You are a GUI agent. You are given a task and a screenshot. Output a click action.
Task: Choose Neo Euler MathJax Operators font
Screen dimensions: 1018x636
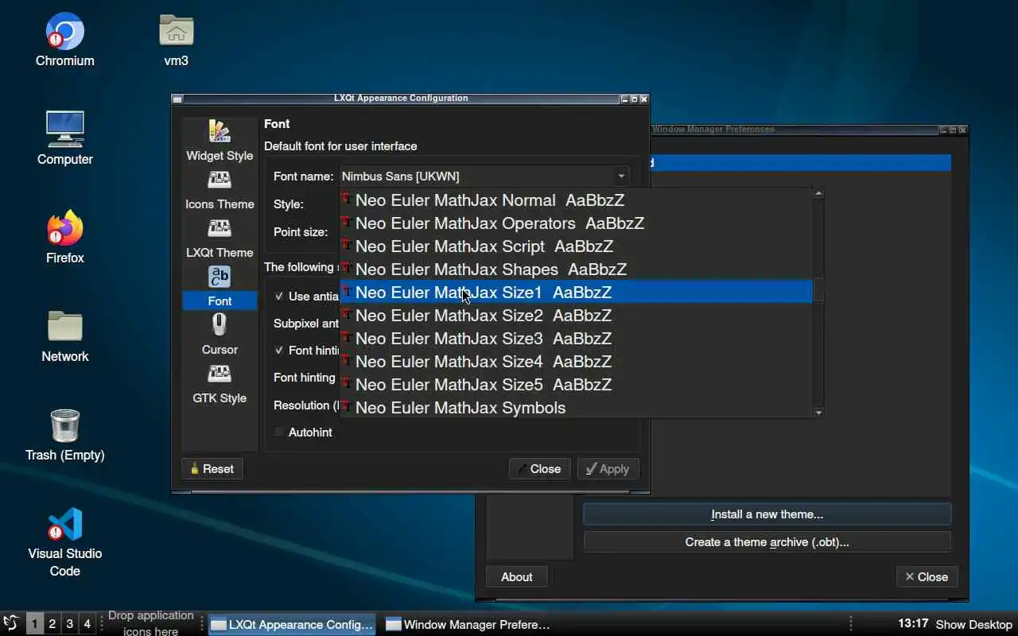click(577, 223)
